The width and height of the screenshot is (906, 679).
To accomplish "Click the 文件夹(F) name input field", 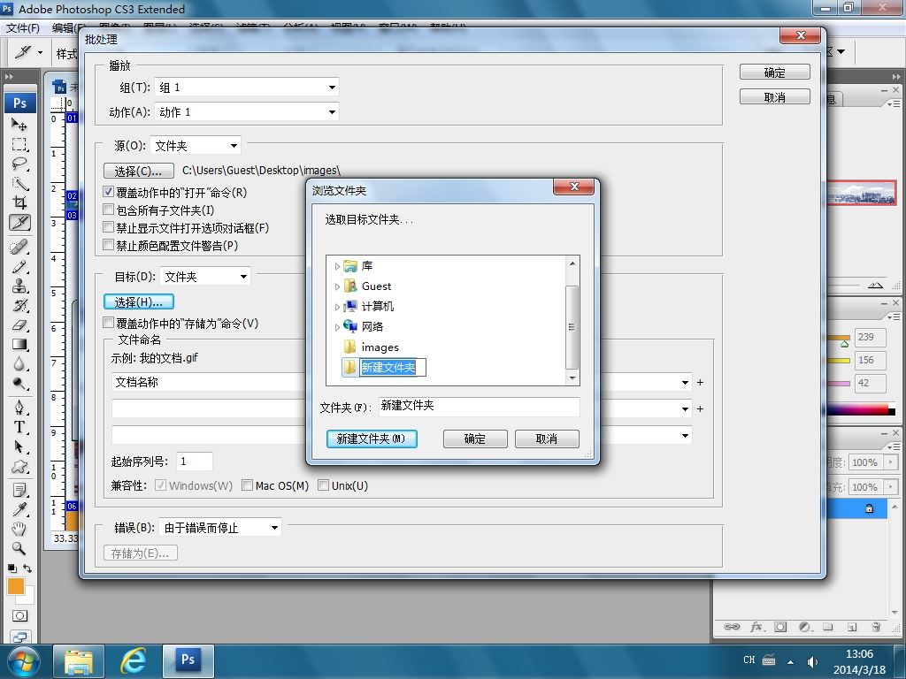I will click(479, 406).
